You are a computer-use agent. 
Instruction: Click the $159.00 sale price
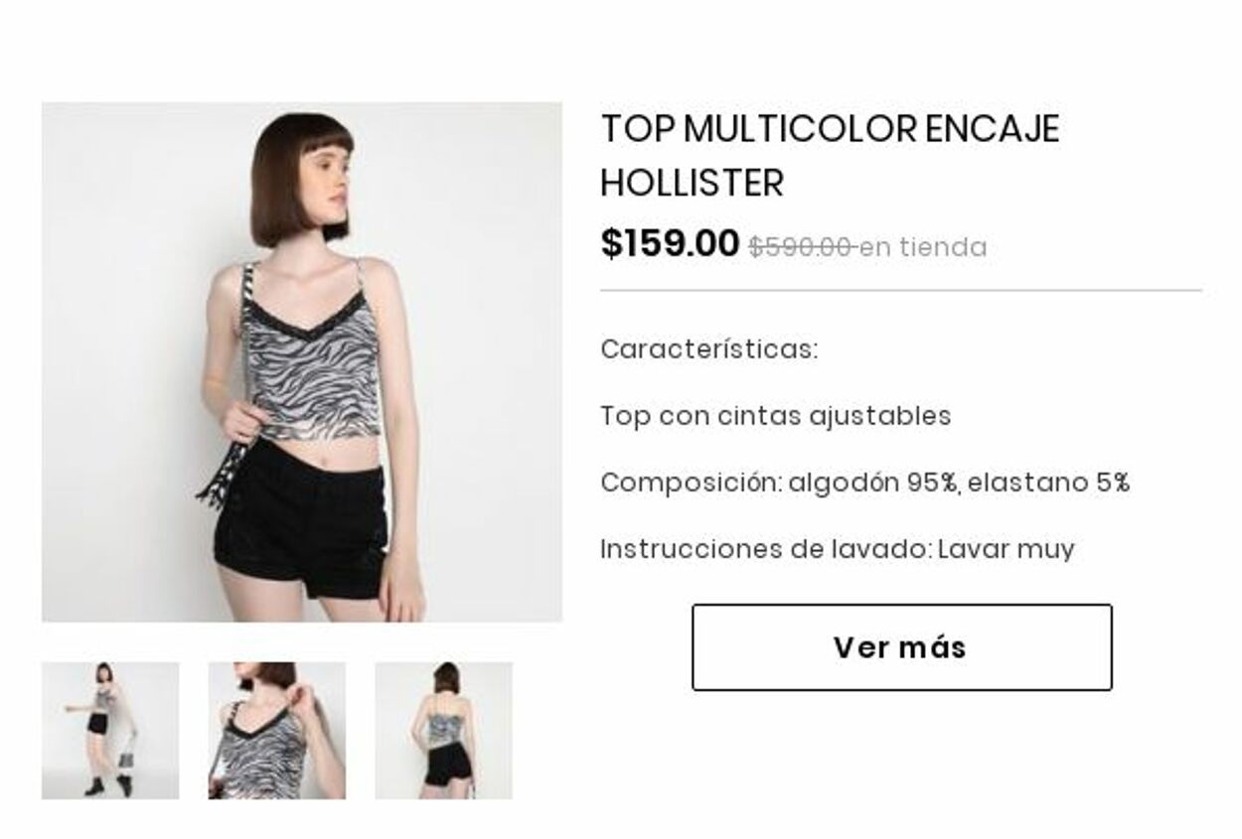coord(670,243)
